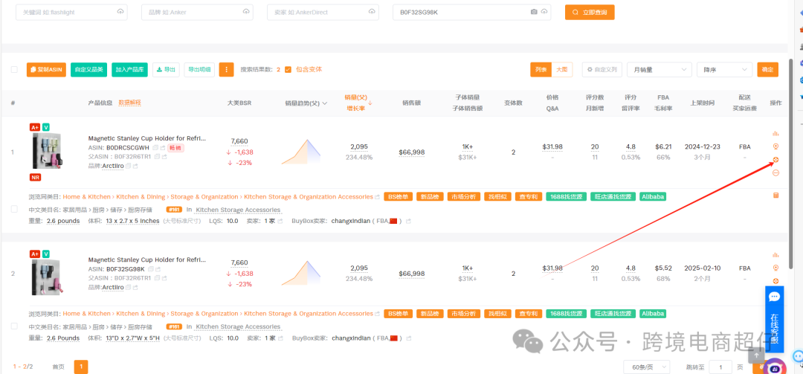This screenshot has height=374, width=803.
Task: Click the 新品榜 tag in row 1
Action: 430,197
